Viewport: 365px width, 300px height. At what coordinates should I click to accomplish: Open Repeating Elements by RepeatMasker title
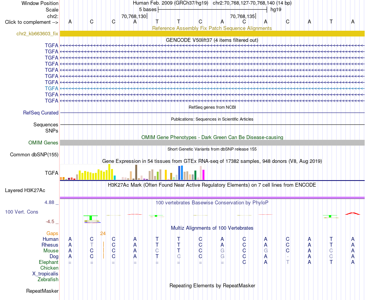coord(212,285)
